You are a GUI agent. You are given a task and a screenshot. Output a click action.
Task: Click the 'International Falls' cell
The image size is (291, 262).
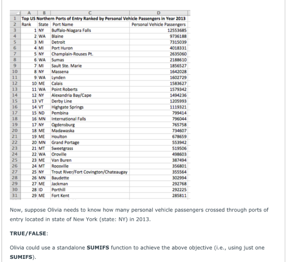tap(90, 119)
